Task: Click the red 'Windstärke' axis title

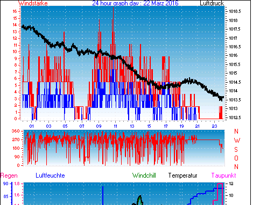Action: pyautogui.click(x=33, y=3)
